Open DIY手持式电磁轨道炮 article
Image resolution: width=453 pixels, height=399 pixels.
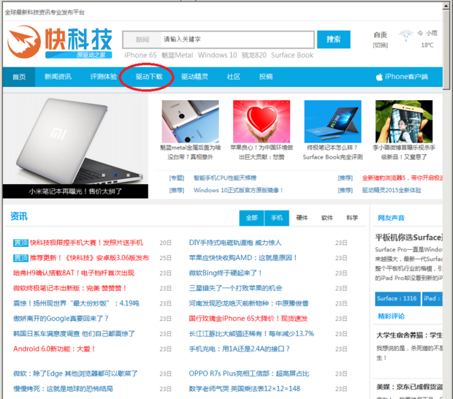click(x=235, y=243)
